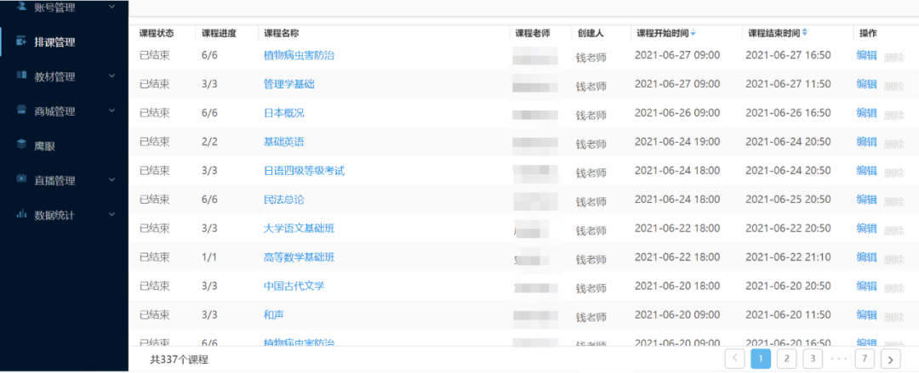The width and height of the screenshot is (919, 373).
Task: Open course 日语四级等级考试
Action: click(304, 171)
